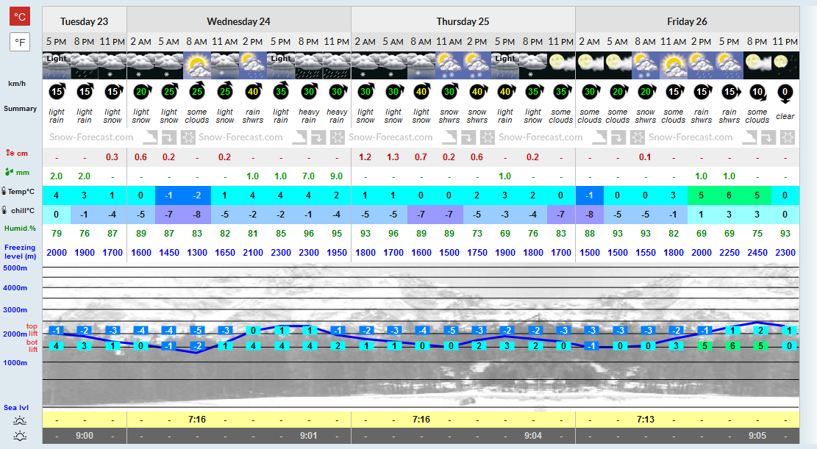This screenshot has width=817, height=449.
Task: Click the sunrise icon beside yellow row
Action: click(20, 420)
